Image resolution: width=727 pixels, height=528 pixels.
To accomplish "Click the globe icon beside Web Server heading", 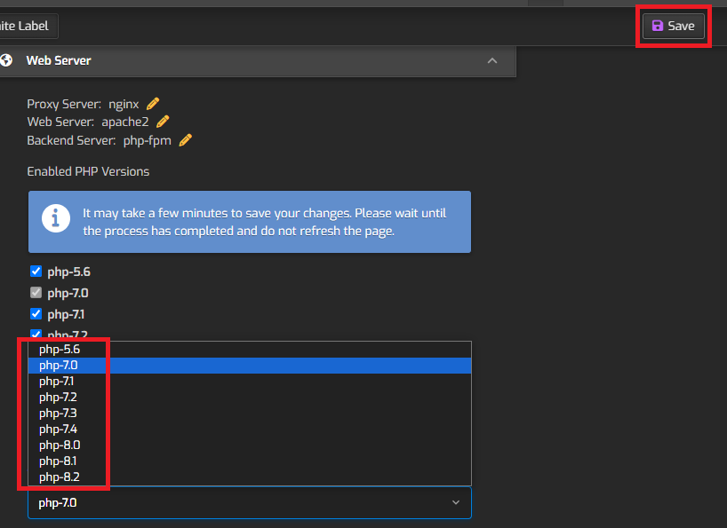I will (8, 60).
